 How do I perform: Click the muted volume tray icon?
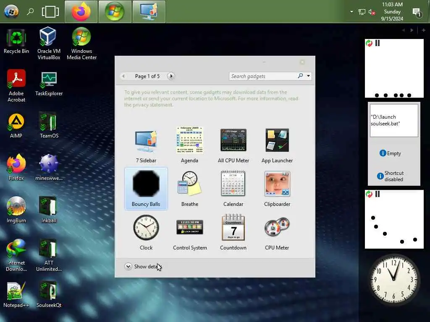click(x=372, y=12)
